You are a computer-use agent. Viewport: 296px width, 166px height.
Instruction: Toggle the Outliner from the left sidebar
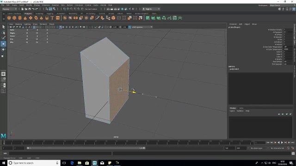[3, 91]
